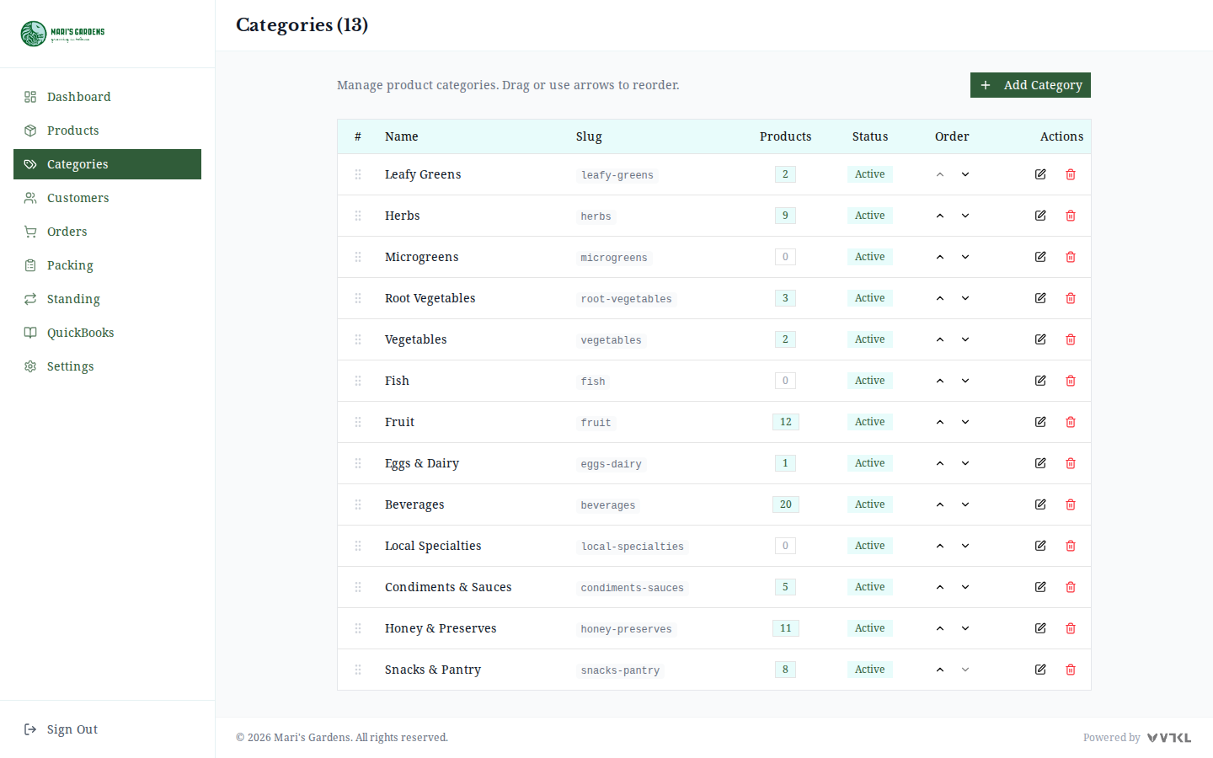
Task: Move Herbs down one position
Action: [x=965, y=216]
